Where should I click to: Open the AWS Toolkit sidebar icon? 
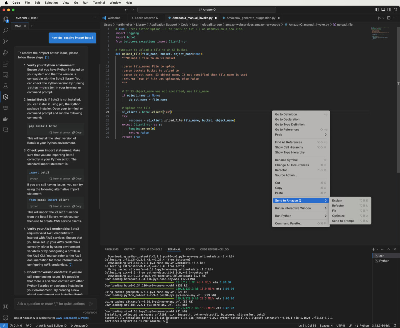point(5,107)
